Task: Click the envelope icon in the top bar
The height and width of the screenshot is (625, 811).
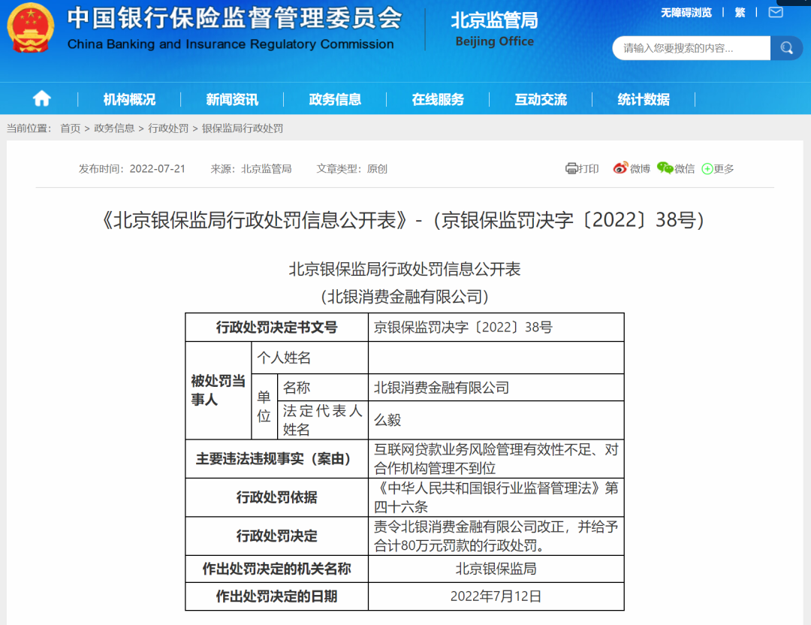Action: pyautogui.click(x=775, y=12)
